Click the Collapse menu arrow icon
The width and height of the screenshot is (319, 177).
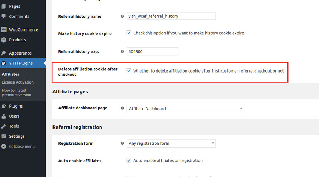(x=4, y=146)
